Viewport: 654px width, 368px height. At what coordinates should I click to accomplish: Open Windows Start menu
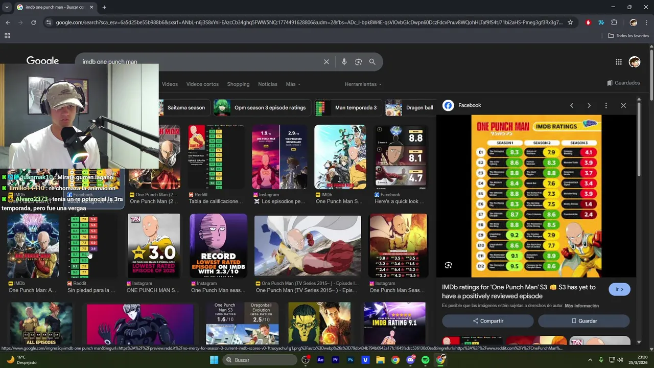tap(214, 360)
